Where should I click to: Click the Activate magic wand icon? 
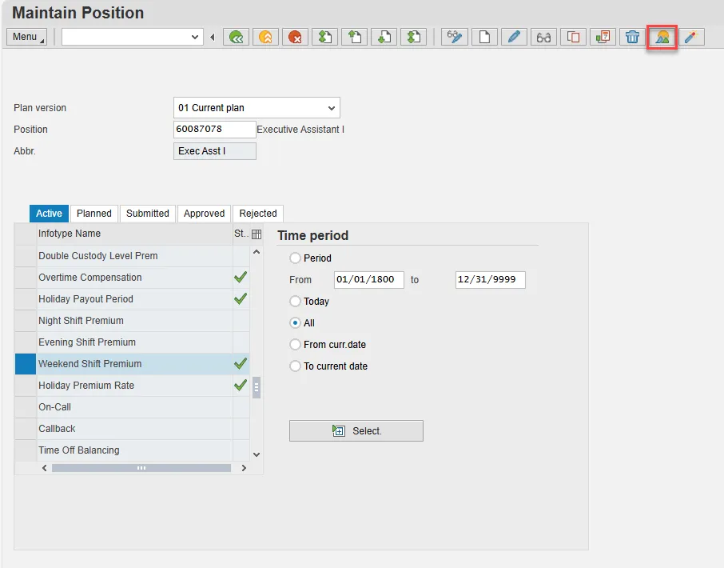pos(691,37)
